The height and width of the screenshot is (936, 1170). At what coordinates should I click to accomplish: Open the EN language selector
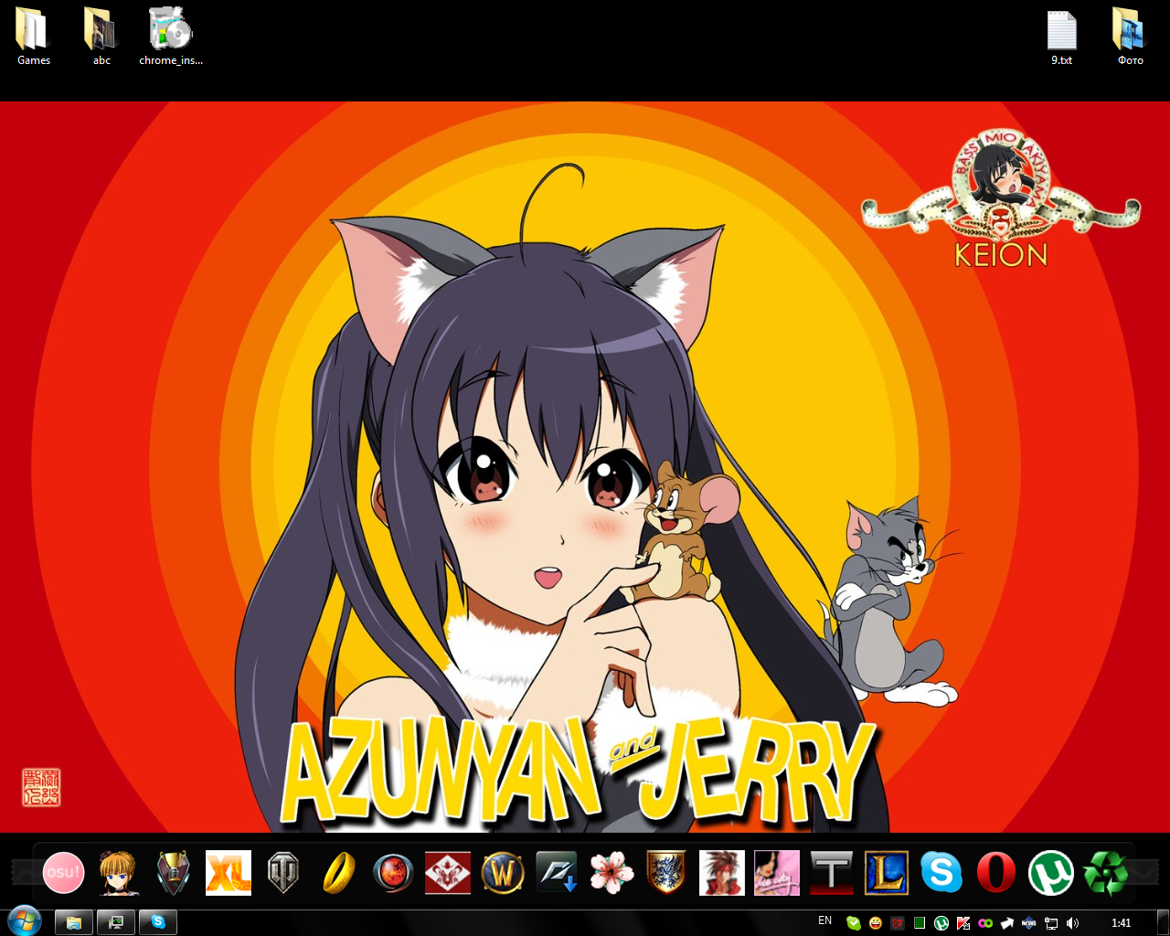[824, 920]
